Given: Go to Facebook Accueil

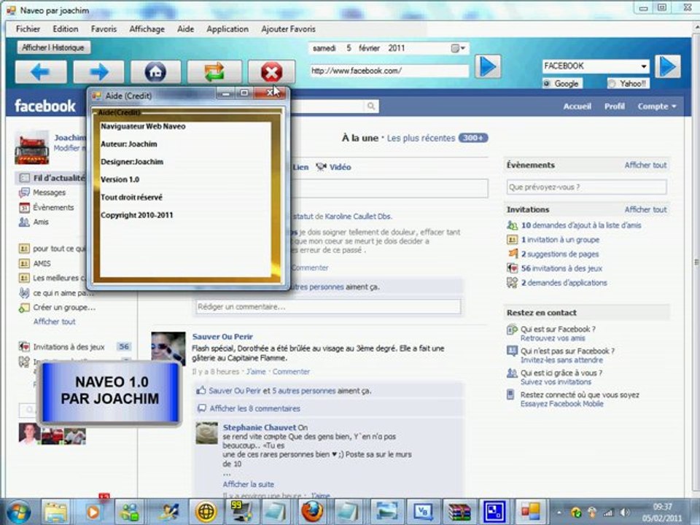Looking at the screenshot, I should pyautogui.click(x=577, y=106).
